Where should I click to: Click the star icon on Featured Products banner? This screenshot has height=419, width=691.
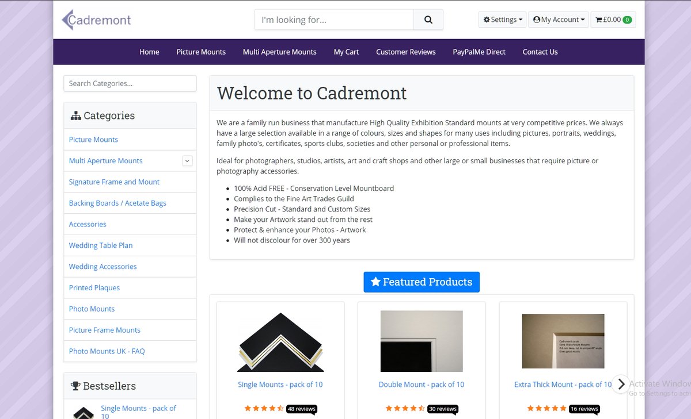pos(377,282)
